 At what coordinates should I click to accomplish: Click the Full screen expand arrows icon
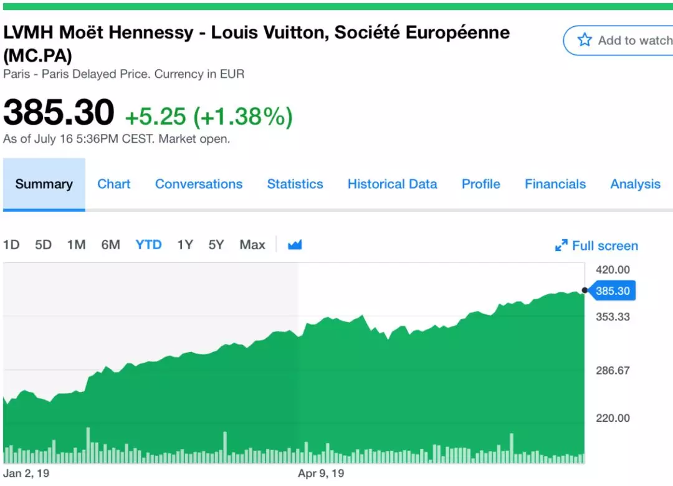561,246
